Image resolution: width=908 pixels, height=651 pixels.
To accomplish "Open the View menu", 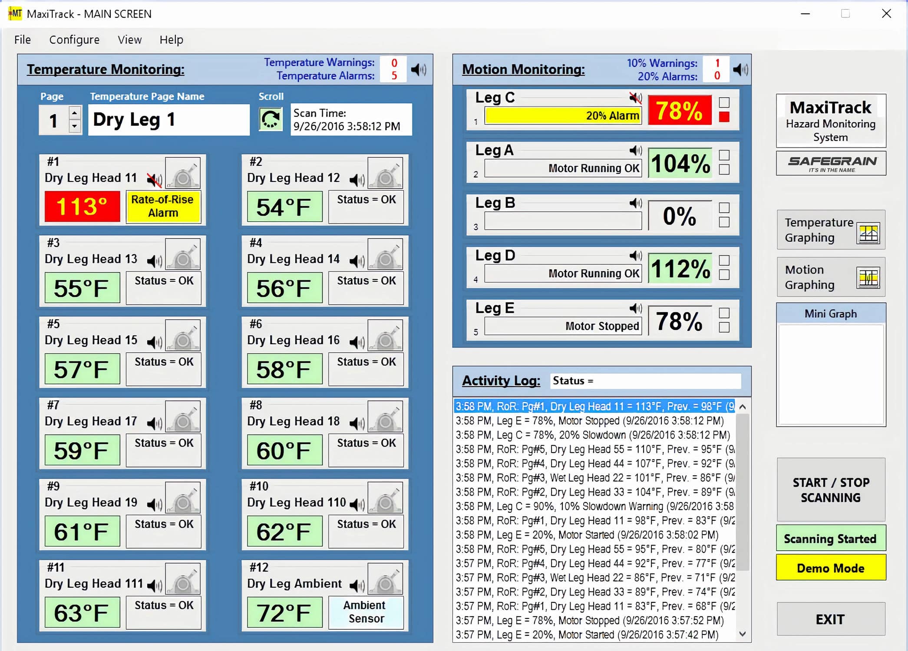I will click(129, 39).
